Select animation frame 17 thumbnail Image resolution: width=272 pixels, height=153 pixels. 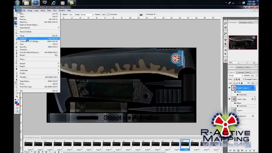(185, 144)
